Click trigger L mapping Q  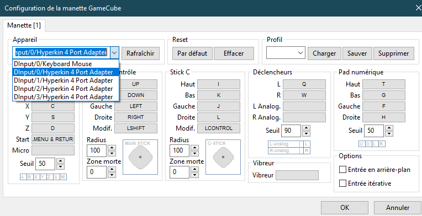pyautogui.click(x=304, y=84)
